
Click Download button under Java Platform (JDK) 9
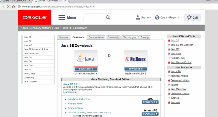86,69
